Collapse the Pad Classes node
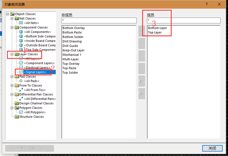 click(x=12, y=77)
